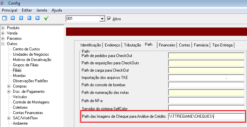Go to previous record arrow icon
247x127 pixels.
click(x=21, y=18)
